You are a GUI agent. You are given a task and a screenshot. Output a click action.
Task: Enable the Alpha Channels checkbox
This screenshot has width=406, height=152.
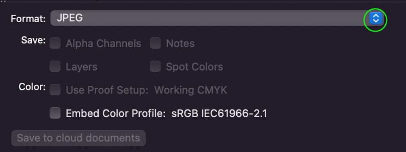coord(55,43)
